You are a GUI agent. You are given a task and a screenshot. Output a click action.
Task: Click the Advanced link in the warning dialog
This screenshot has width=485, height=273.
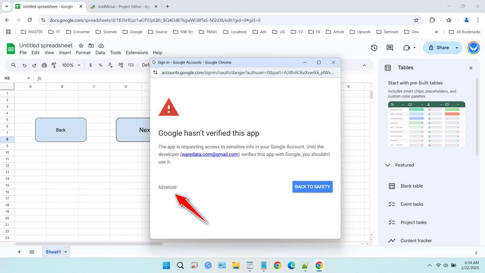click(167, 186)
